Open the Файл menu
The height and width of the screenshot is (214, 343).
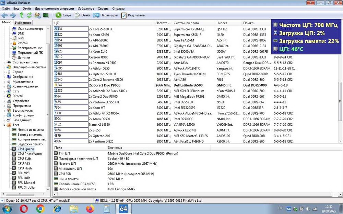tap(6, 9)
